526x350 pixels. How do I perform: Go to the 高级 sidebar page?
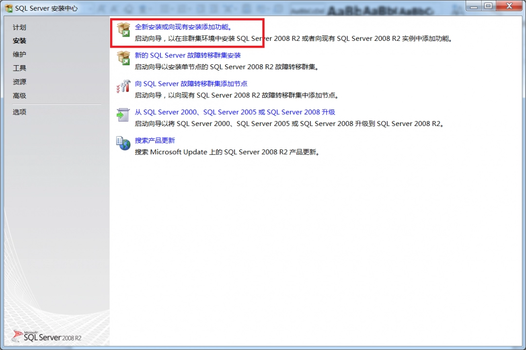[19, 95]
